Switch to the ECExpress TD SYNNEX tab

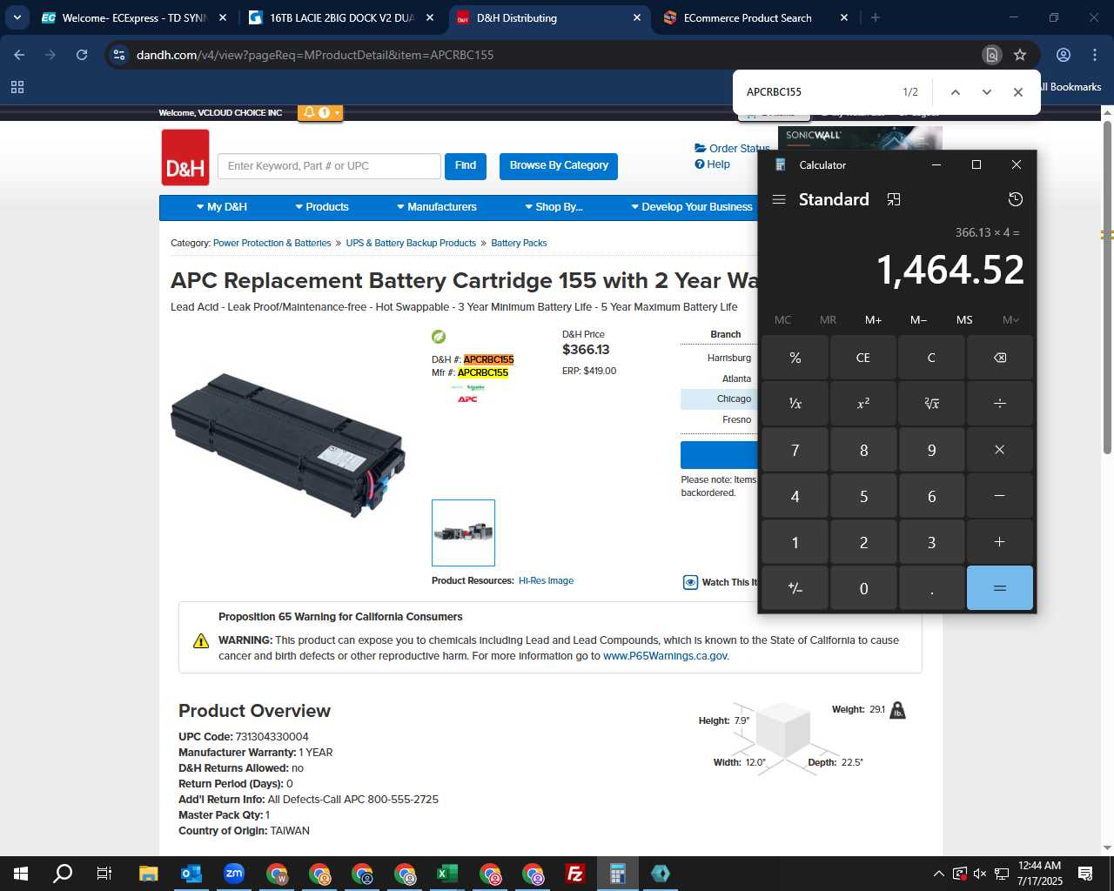coord(135,17)
